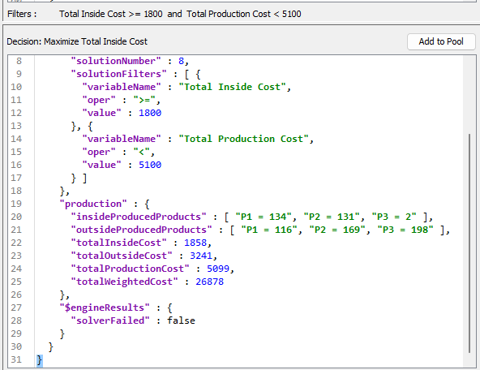
Task: Click the "Total Production Cost" string value
Action: pos(243,139)
